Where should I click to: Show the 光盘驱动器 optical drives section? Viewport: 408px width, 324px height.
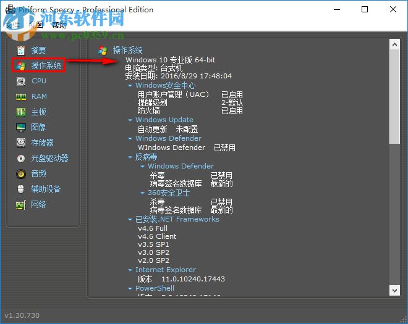point(49,158)
